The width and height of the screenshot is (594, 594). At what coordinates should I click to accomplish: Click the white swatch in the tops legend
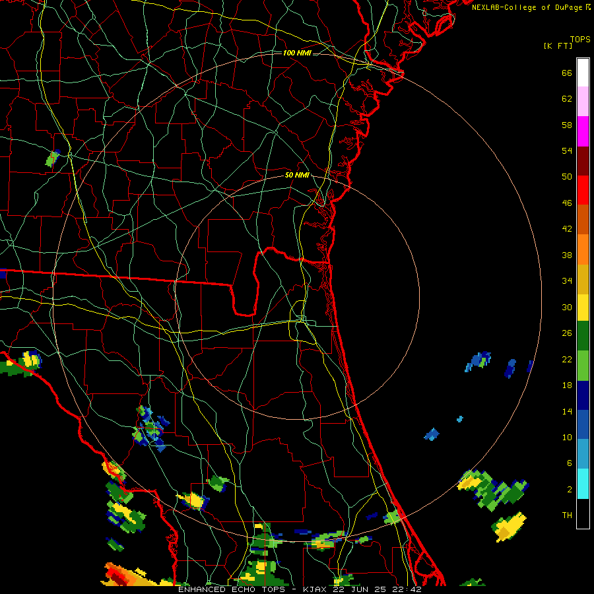point(583,73)
